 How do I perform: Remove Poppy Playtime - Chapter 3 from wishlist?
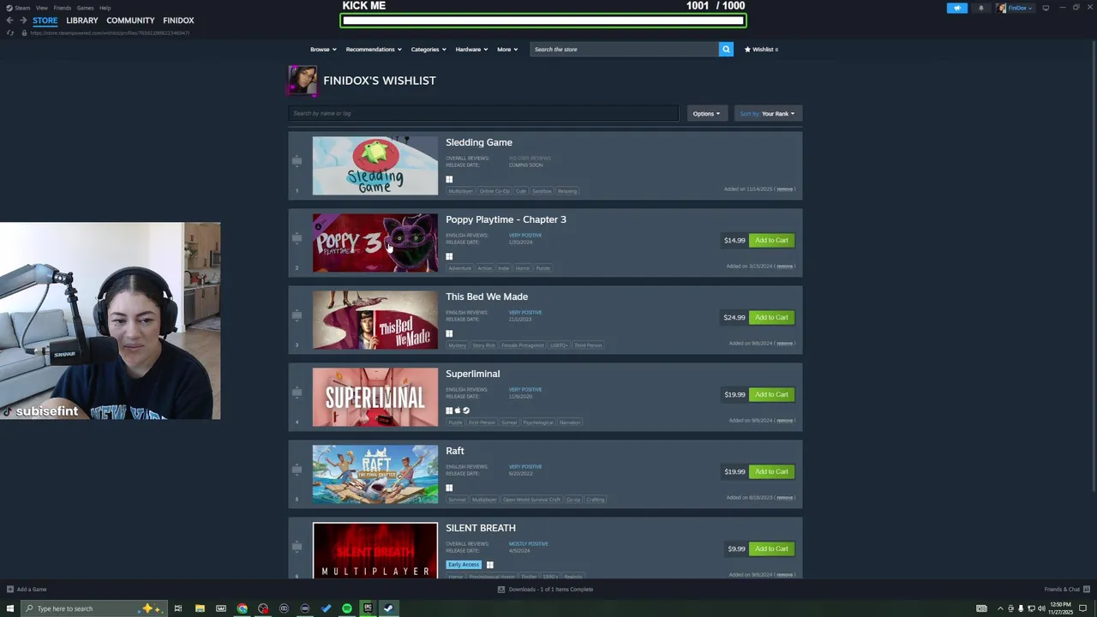(x=784, y=267)
